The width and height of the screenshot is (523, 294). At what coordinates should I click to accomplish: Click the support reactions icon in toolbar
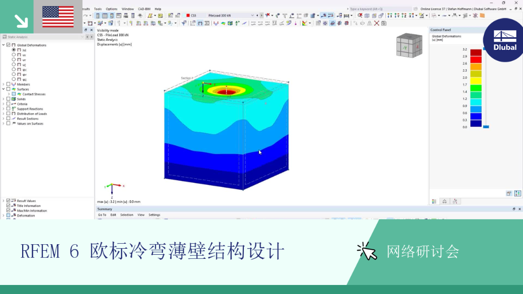point(237,23)
